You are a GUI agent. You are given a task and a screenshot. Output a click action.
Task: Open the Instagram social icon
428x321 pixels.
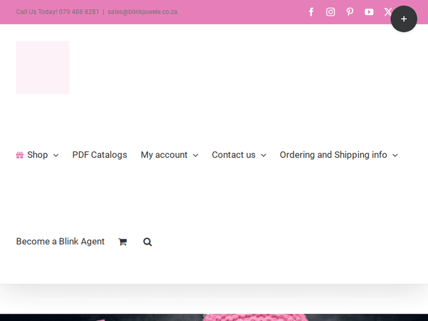point(330,12)
